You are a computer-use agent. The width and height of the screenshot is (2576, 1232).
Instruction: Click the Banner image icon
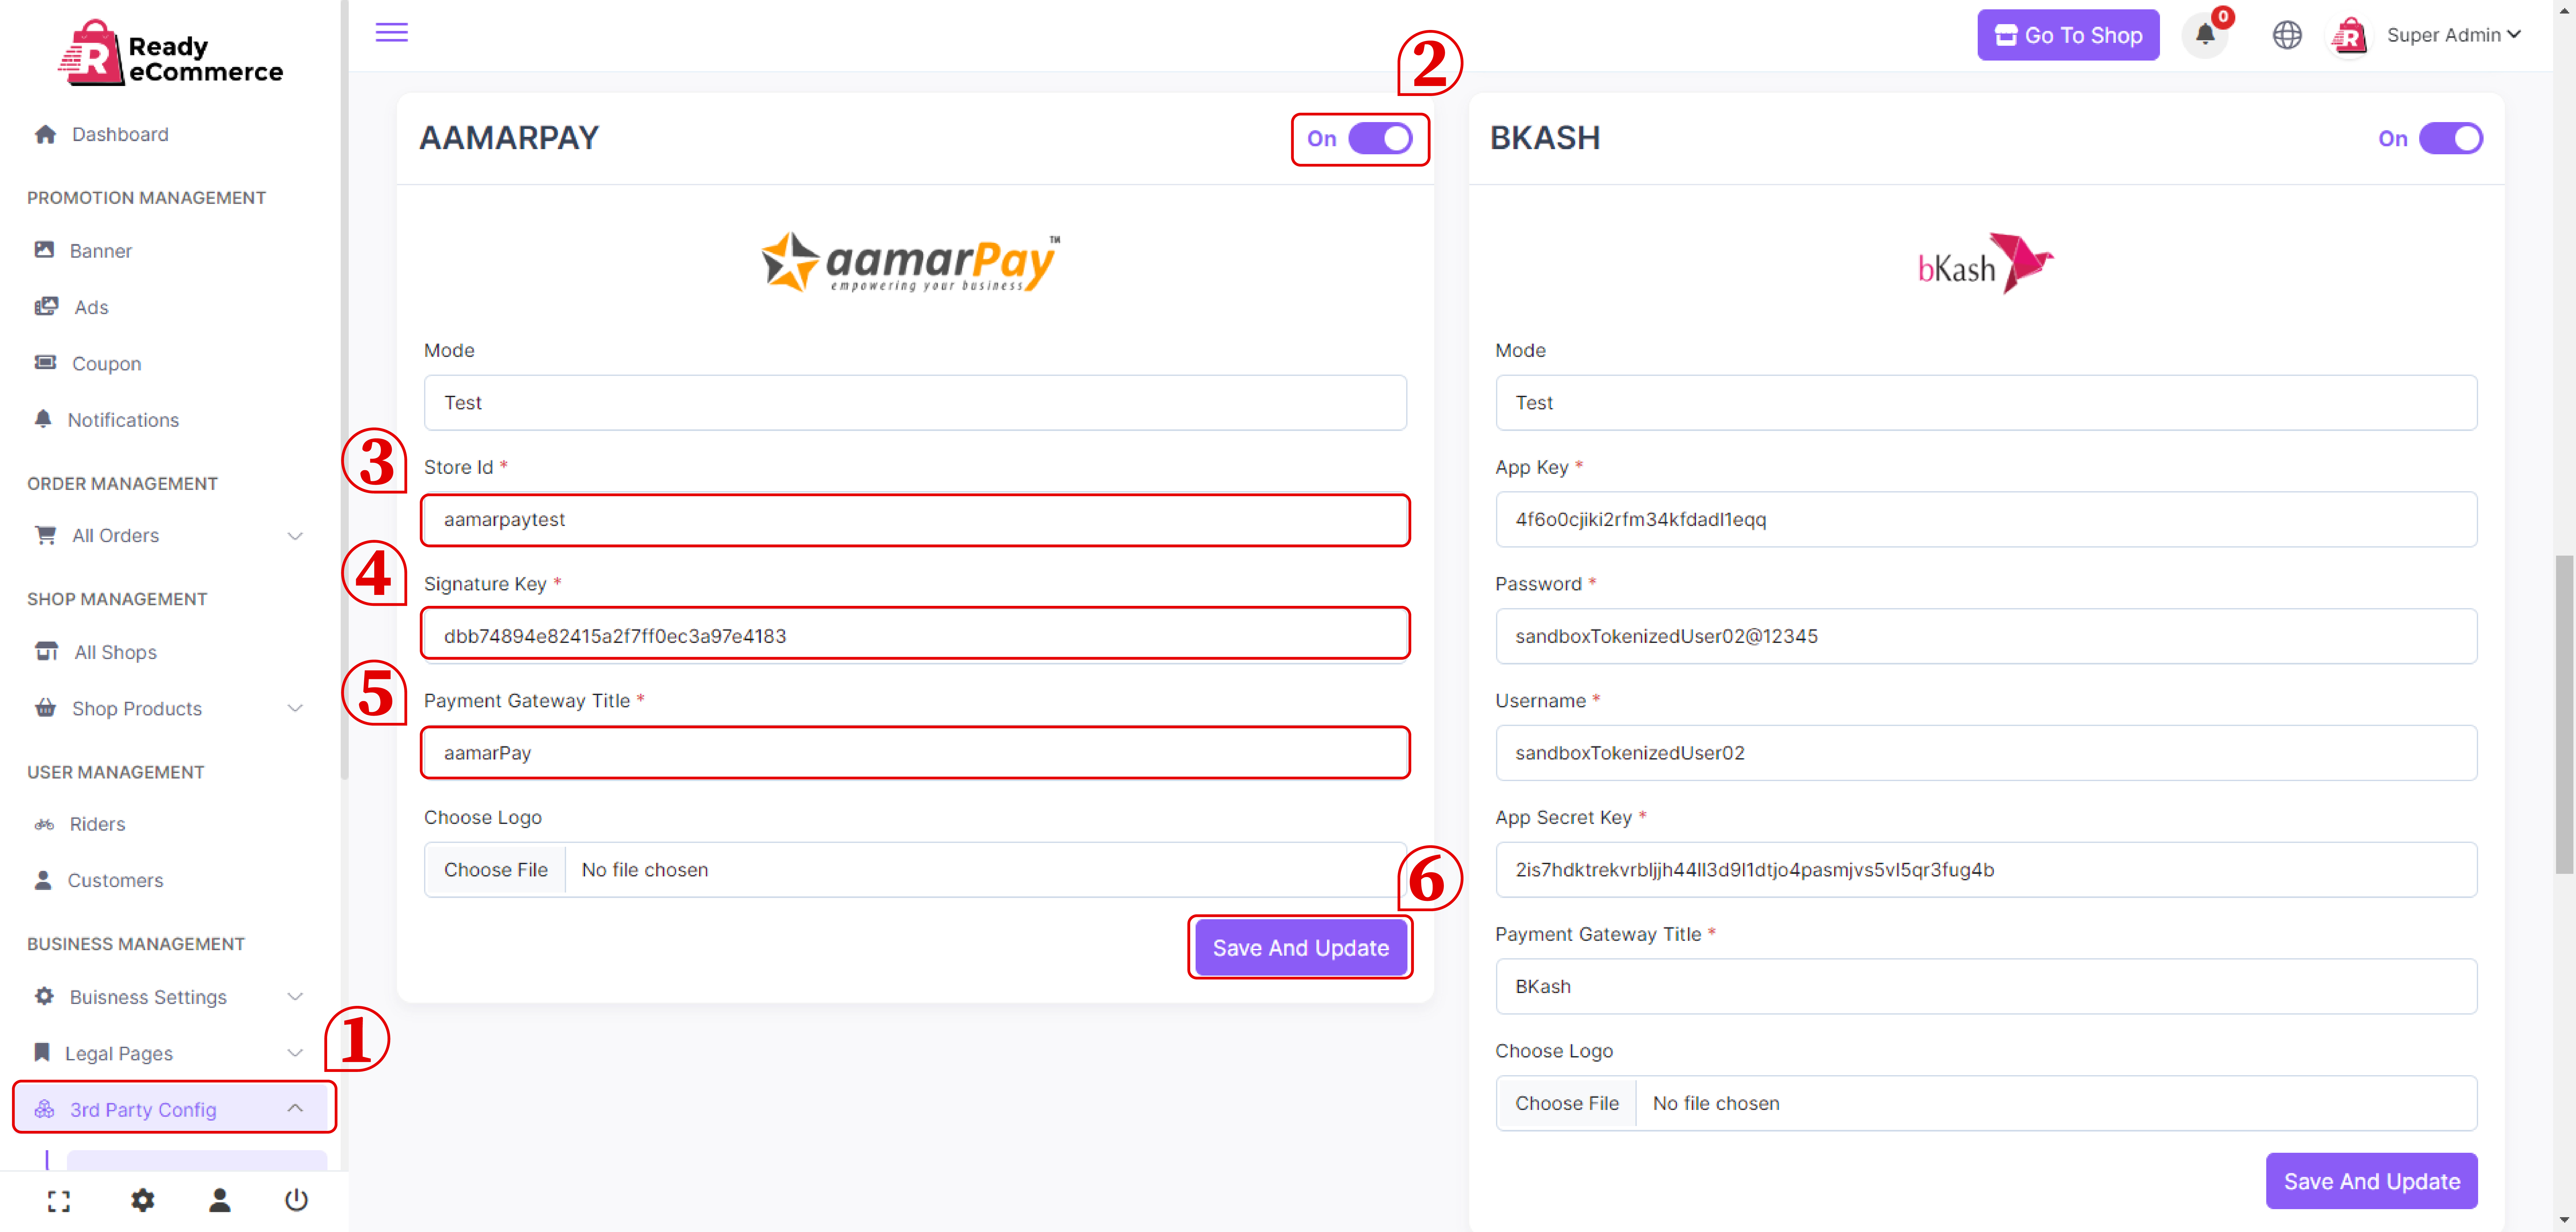[44, 250]
